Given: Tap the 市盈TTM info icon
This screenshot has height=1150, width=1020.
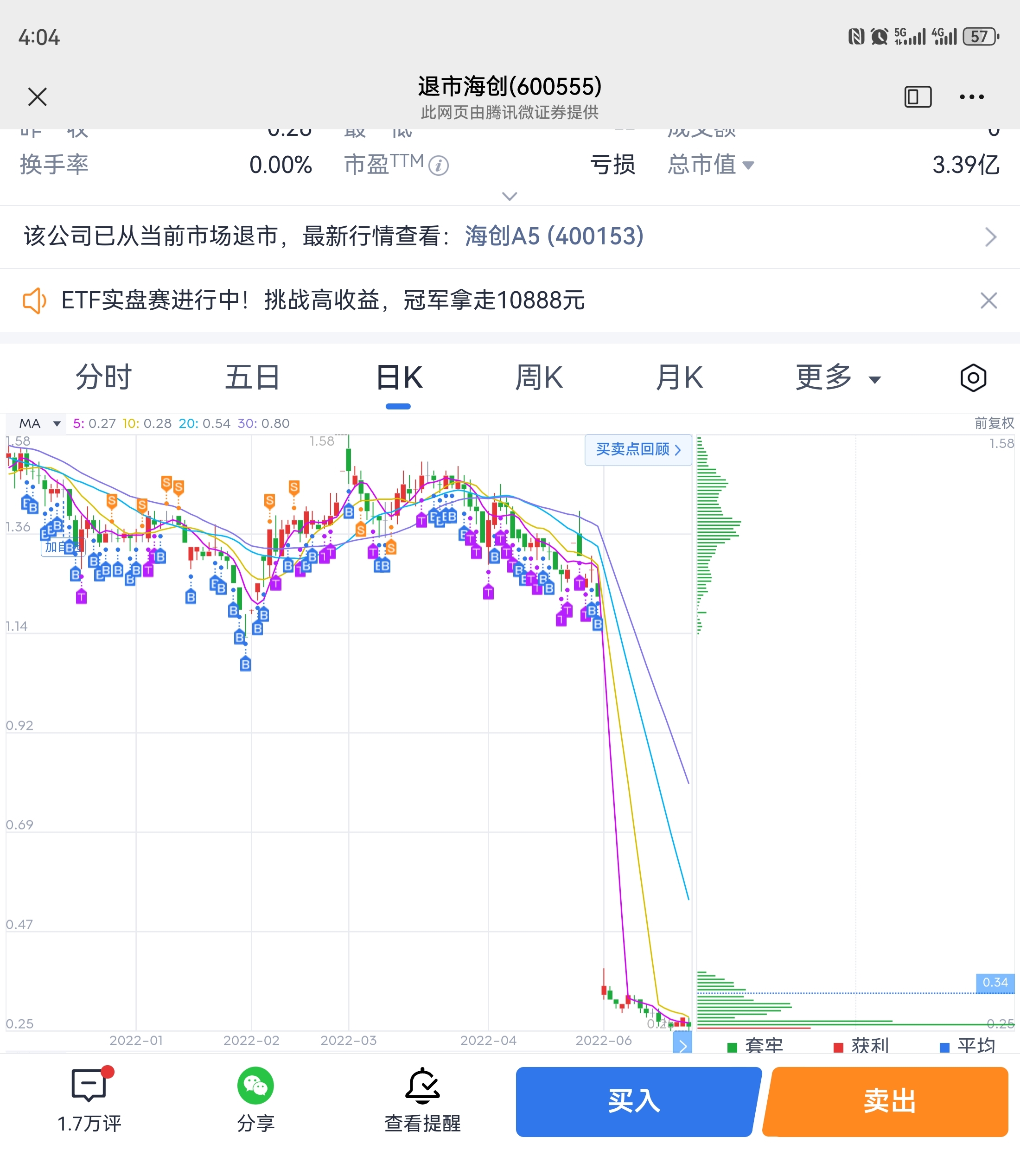Looking at the screenshot, I should coord(438,166).
